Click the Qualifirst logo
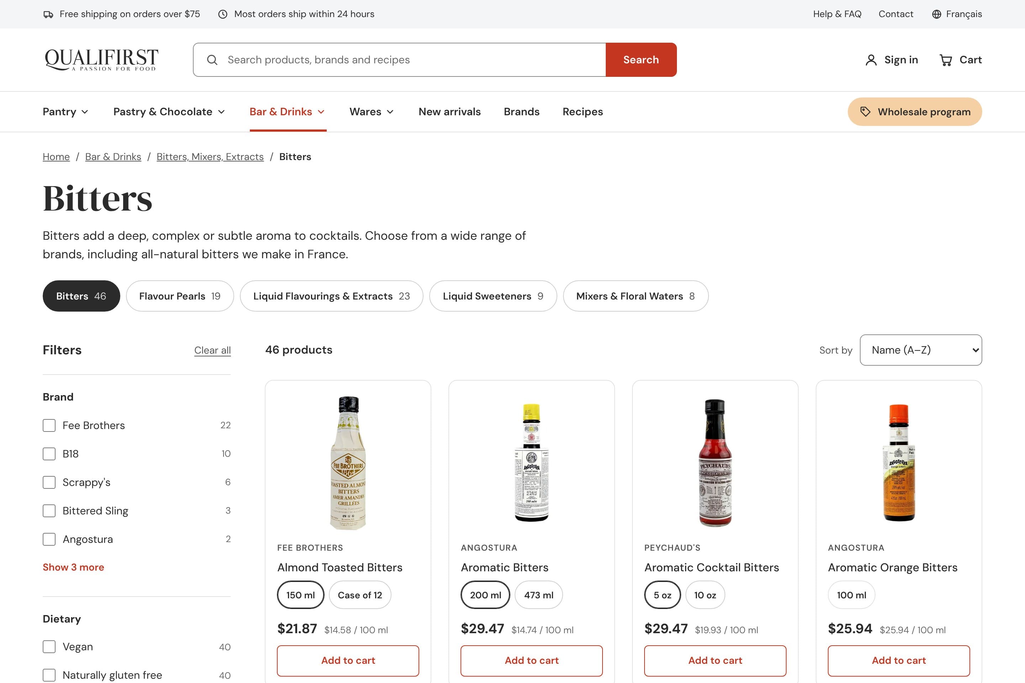Screen dimensions: 1025x683 (101, 60)
